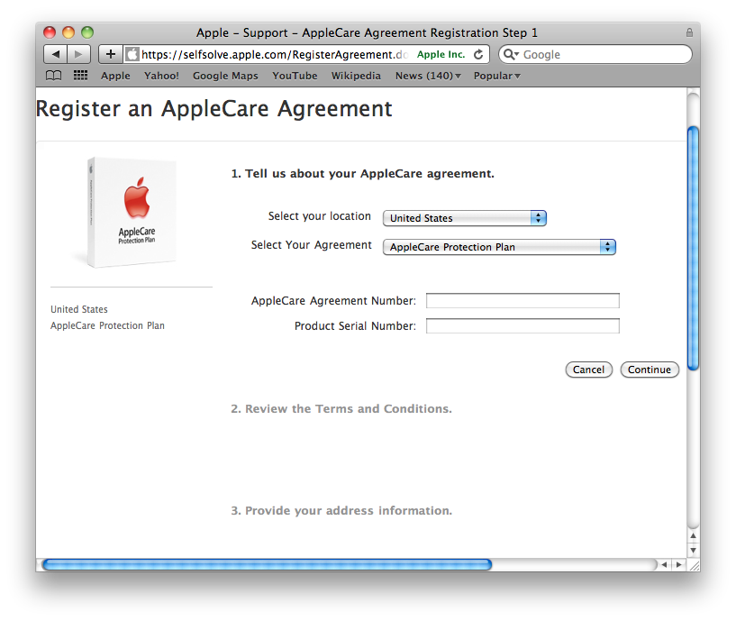This screenshot has height=621, width=736.
Task: Expand the Popular bookmarks folder
Action: (x=496, y=76)
